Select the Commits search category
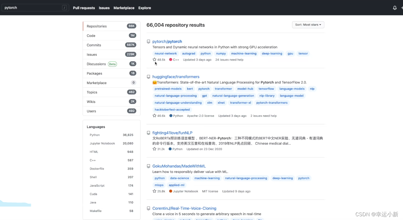Image resolution: width=403 pixels, height=220 pixels. coord(111,45)
